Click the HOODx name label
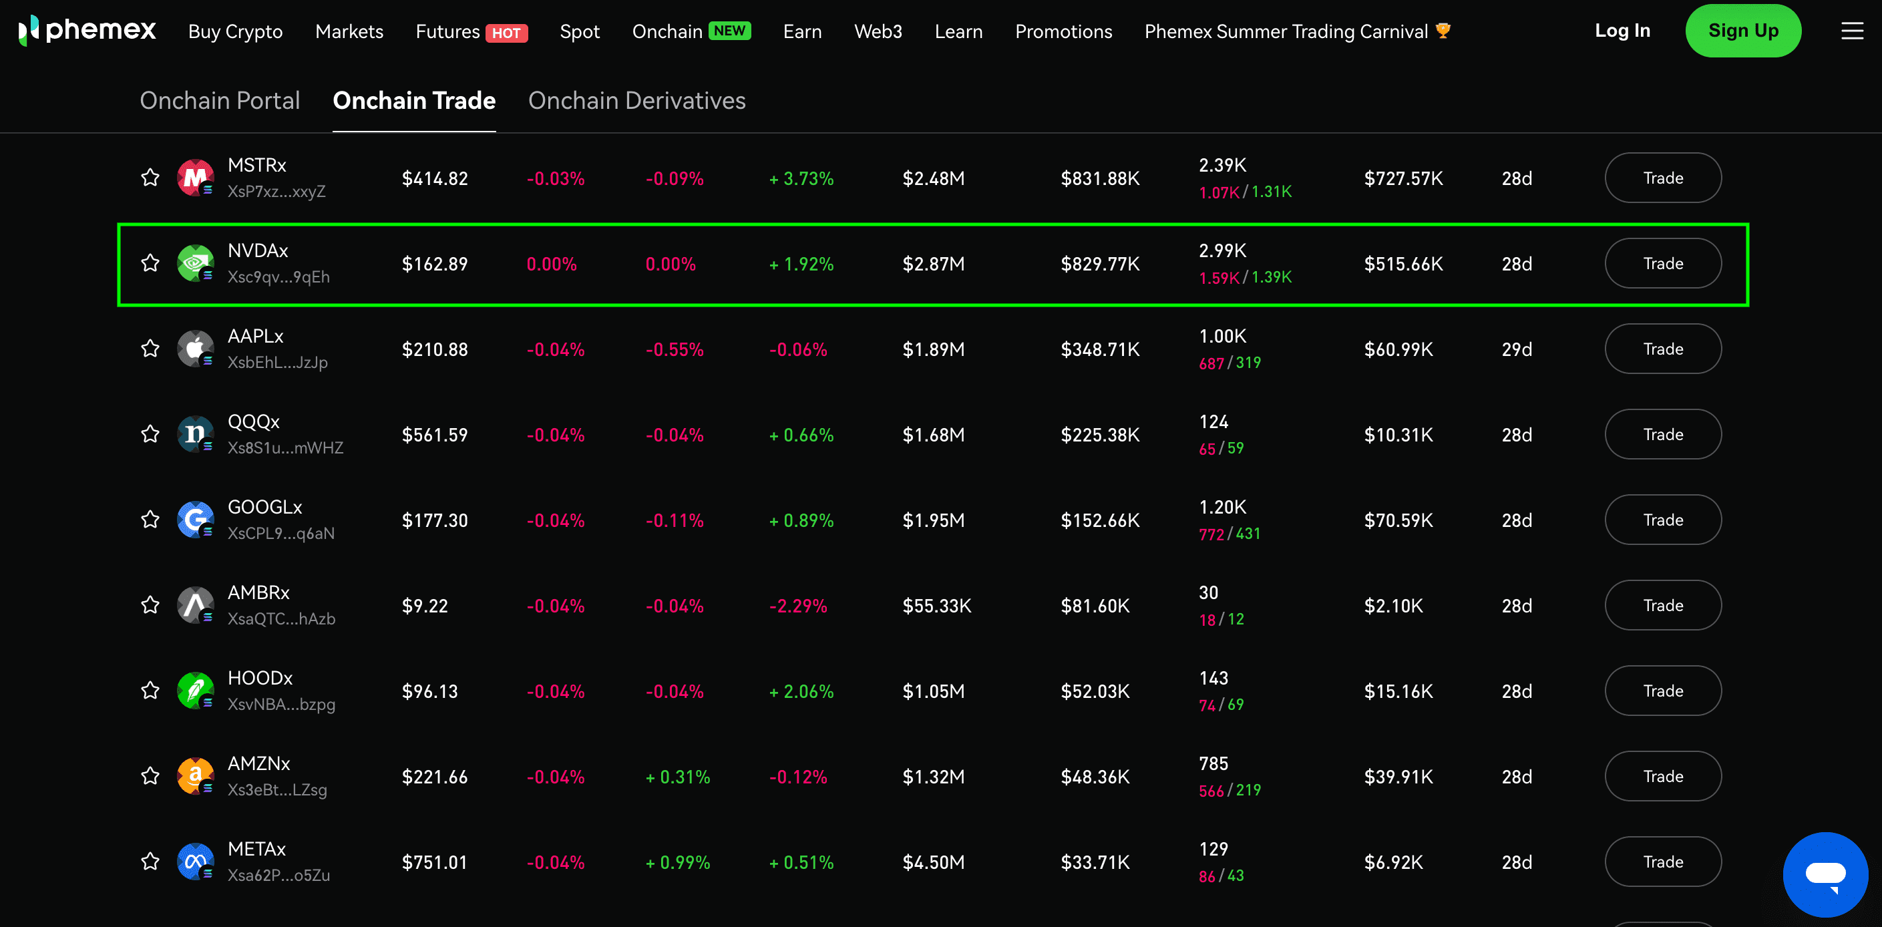Image resolution: width=1882 pixels, height=927 pixels. click(260, 677)
